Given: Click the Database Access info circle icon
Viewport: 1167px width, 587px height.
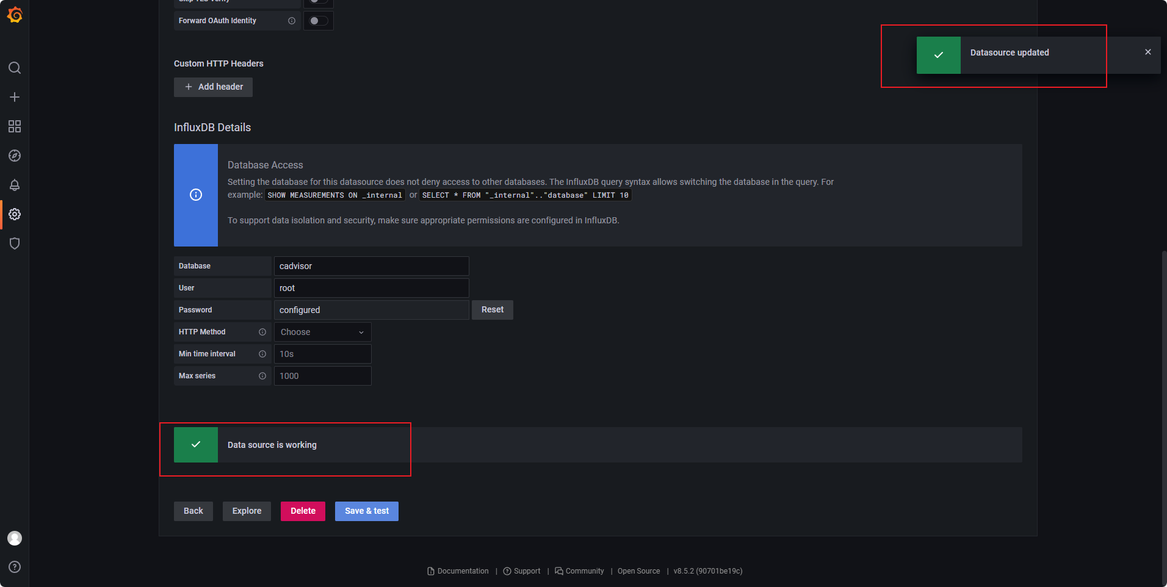Looking at the screenshot, I should point(196,195).
